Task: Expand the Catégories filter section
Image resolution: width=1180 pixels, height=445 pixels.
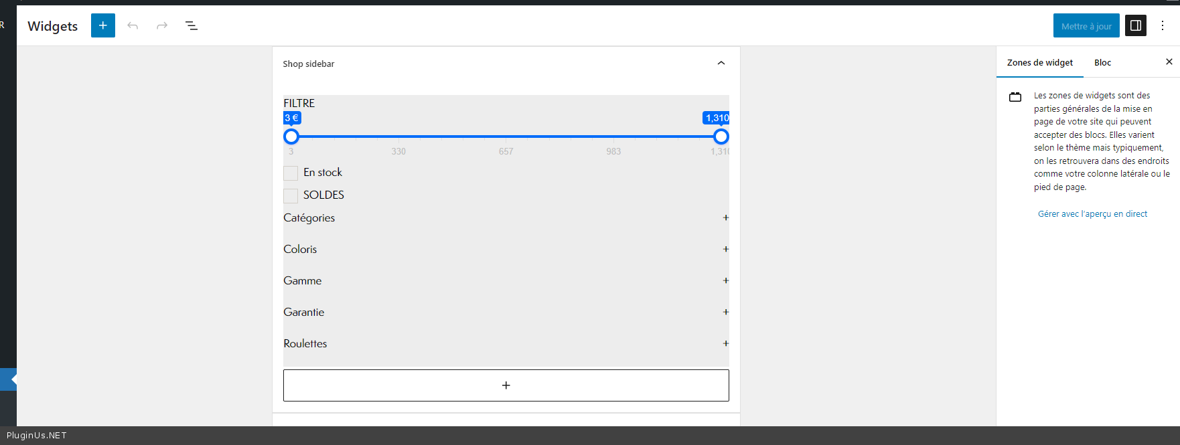Action: (x=725, y=217)
